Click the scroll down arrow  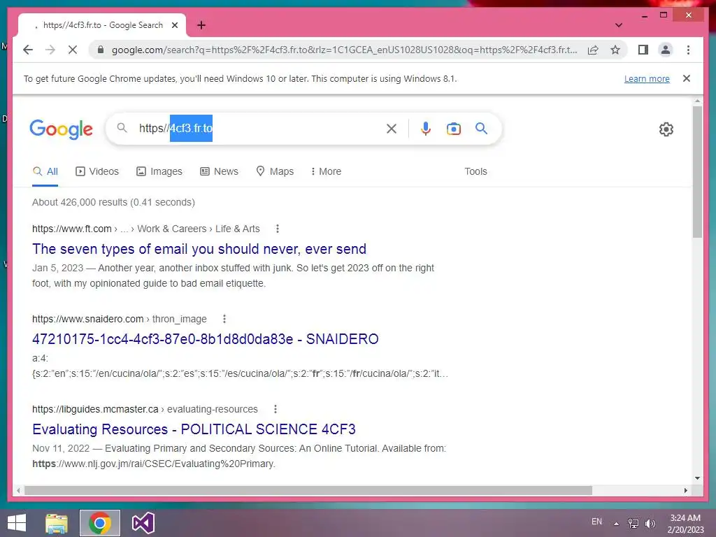click(697, 478)
